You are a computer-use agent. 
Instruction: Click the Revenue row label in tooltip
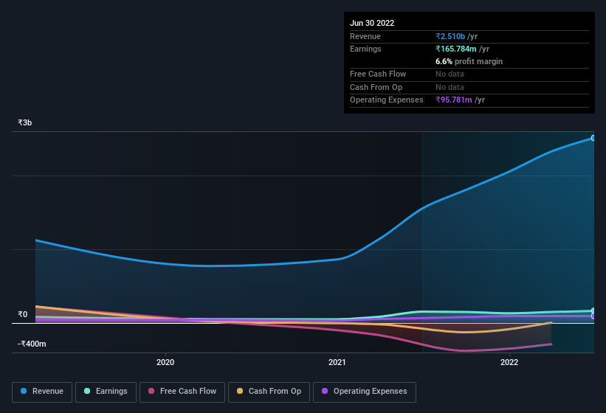pyautogui.click(x=365, y=36)
